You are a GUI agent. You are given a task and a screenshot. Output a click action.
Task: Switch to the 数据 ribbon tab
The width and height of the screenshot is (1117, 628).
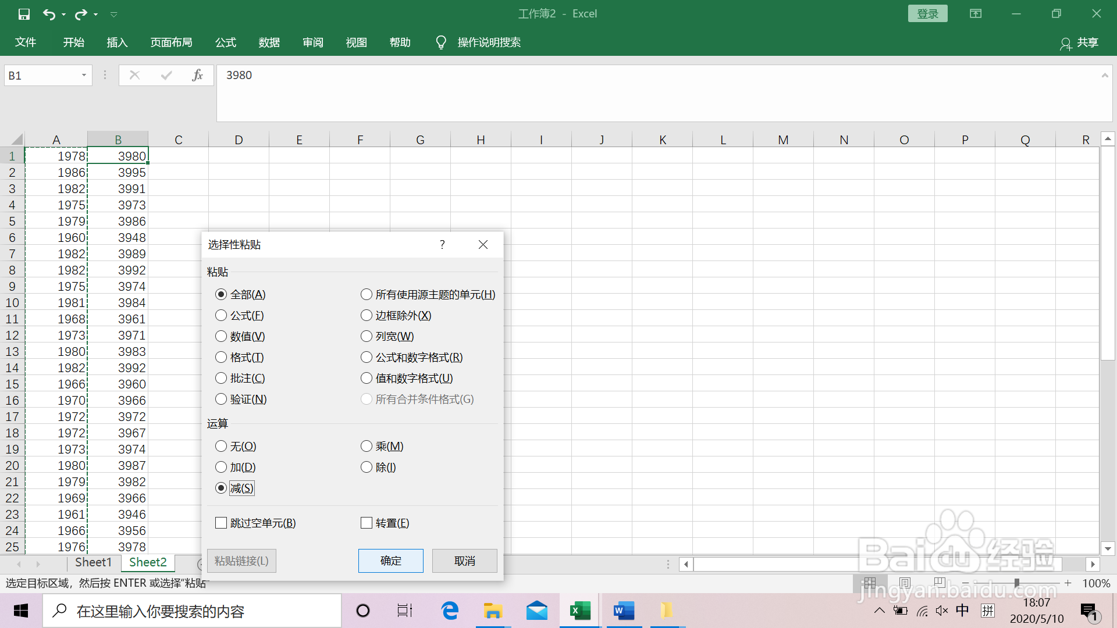click(269, 42)
